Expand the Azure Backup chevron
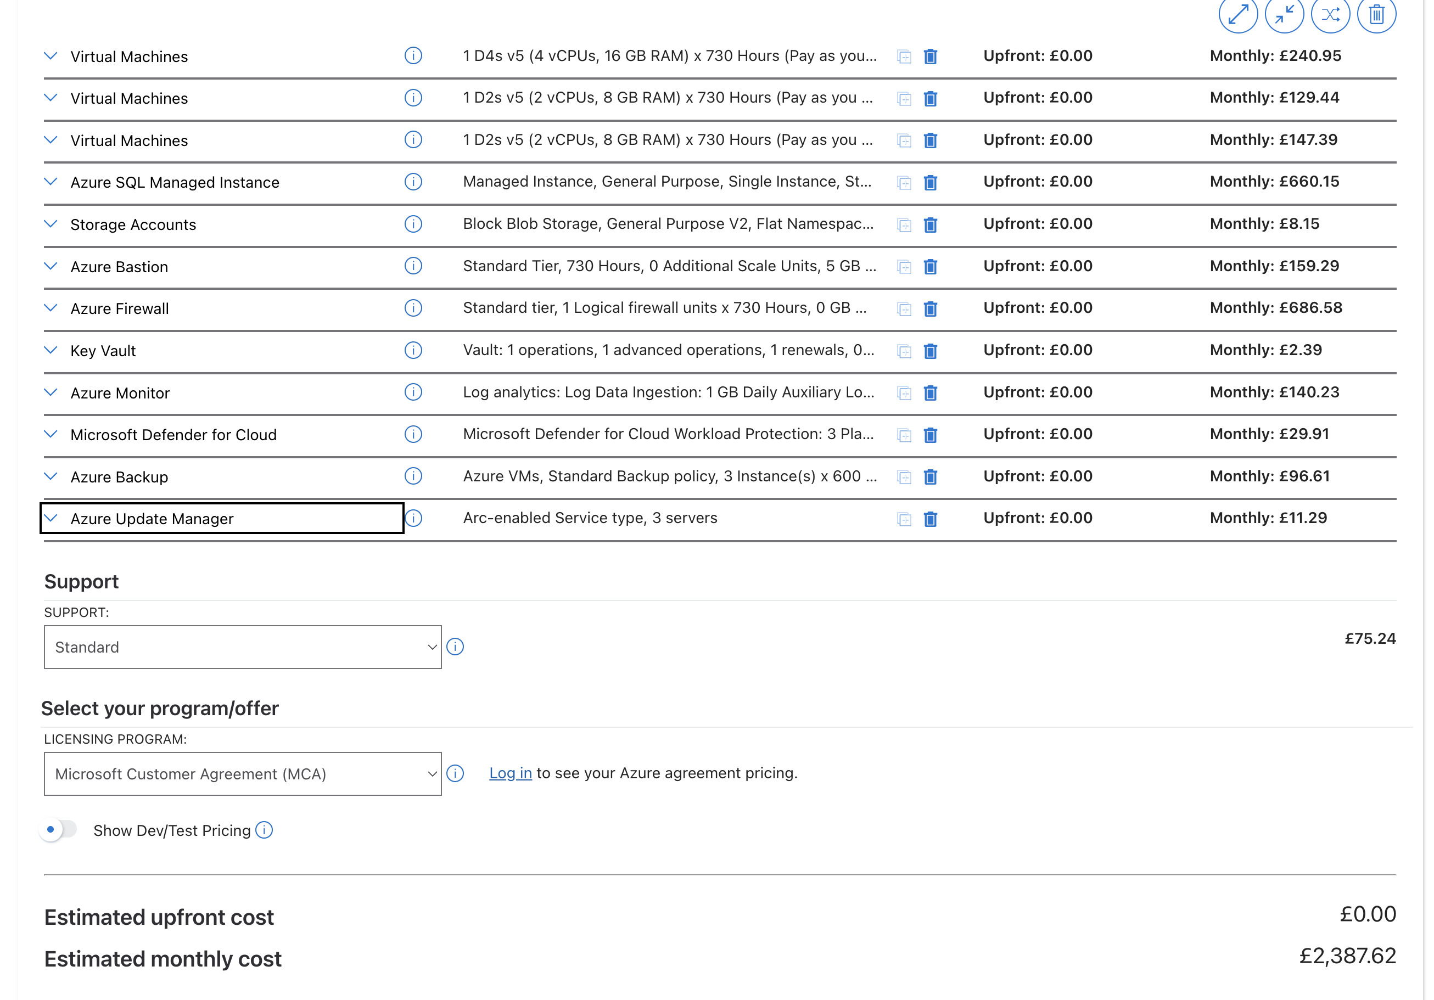The width and height of the screenshot is (1434, 1000). tap(51, 476)
